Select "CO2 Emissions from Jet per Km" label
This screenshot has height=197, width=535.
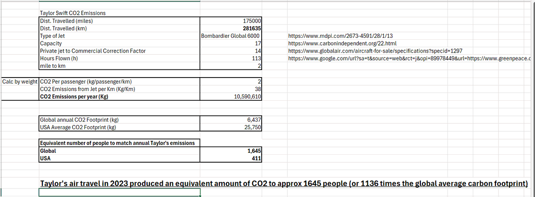pyautogui.click(x=119, y=89)
